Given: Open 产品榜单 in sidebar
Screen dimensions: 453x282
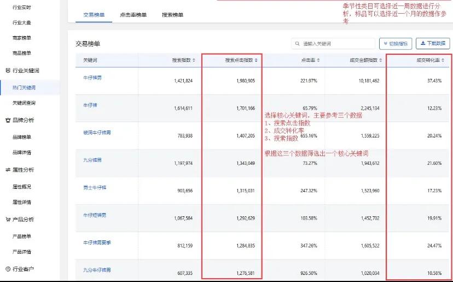Looking at the screenshot, I should click(22, 237).
